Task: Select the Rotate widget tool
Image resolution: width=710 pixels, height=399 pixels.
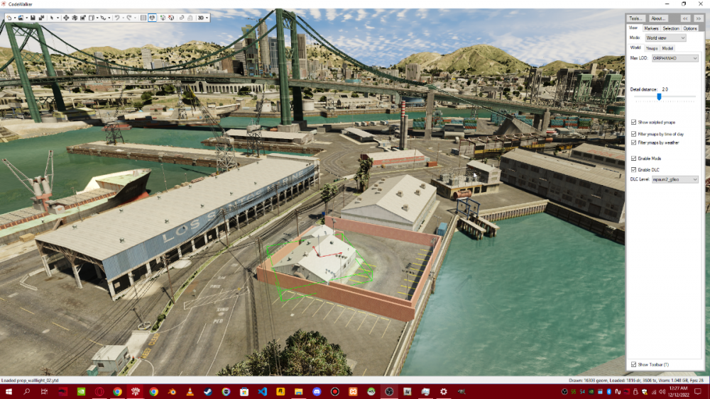Action: point(75,18)
